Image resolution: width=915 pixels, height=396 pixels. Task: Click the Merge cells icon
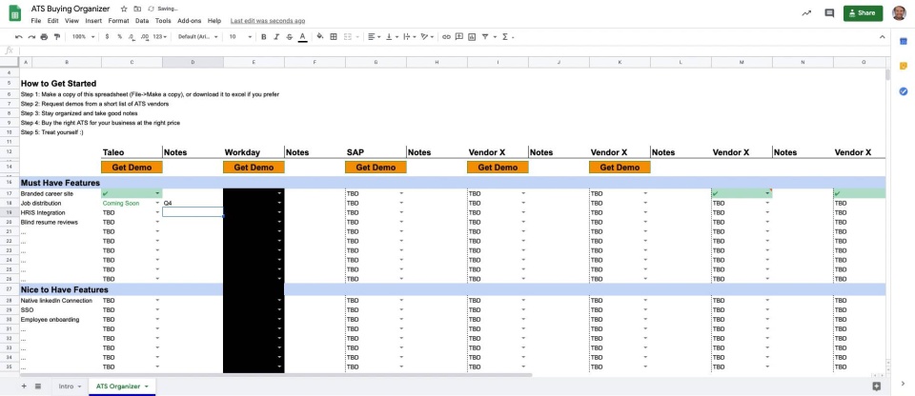pos(348,37)
